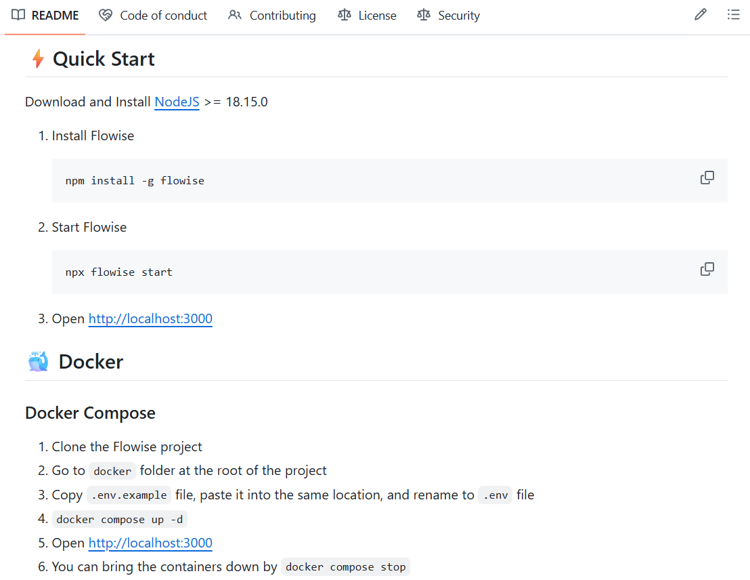Open the README tab
The height and width of the screenshot is (580, 750).
point(45,16)
